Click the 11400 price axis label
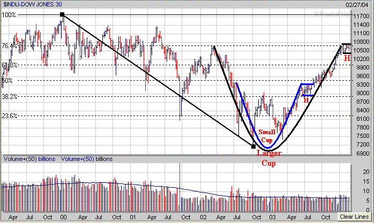The height and width of the screenshot is (223, 374). pyautogui.click(x=361, y=25)
